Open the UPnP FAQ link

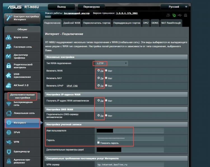(x=72, y=86)
